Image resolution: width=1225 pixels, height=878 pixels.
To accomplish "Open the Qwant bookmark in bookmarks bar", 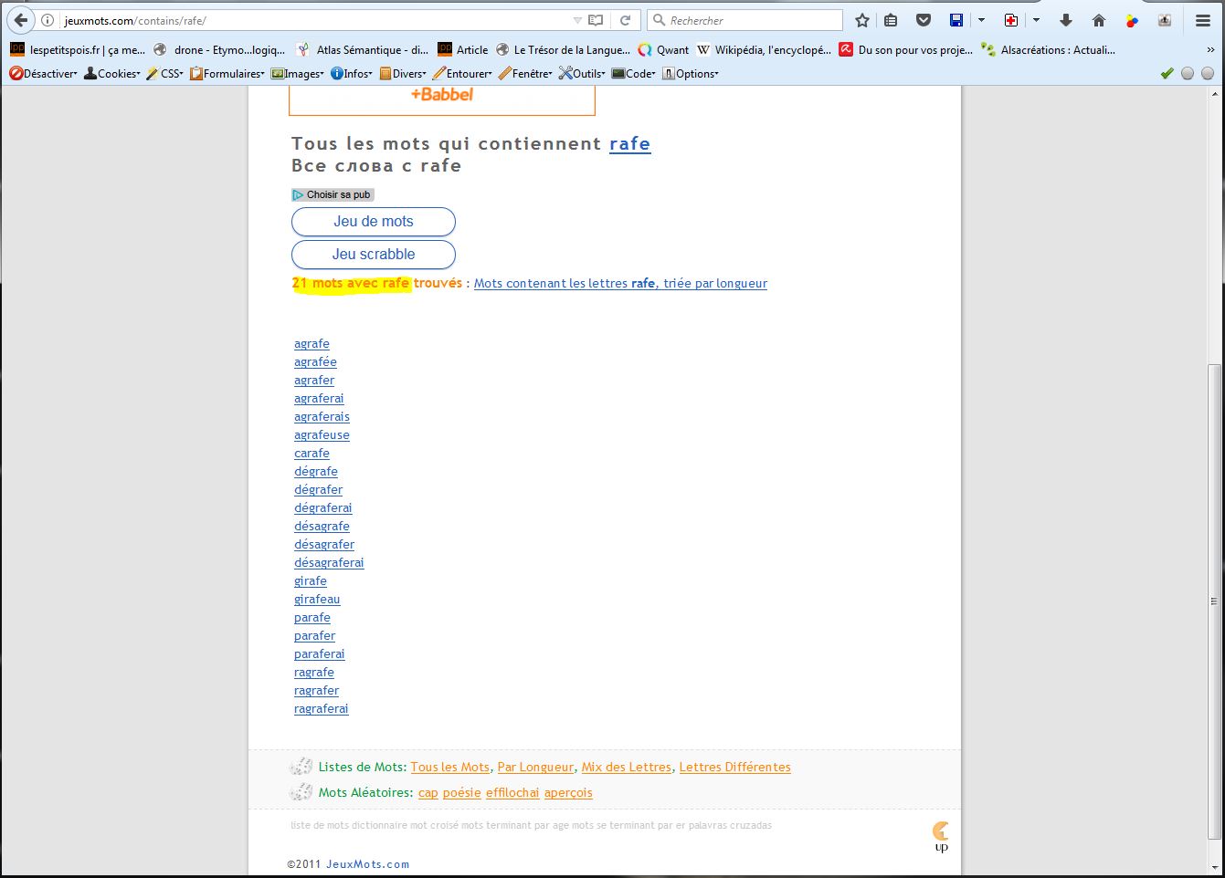I will point(663,50).
